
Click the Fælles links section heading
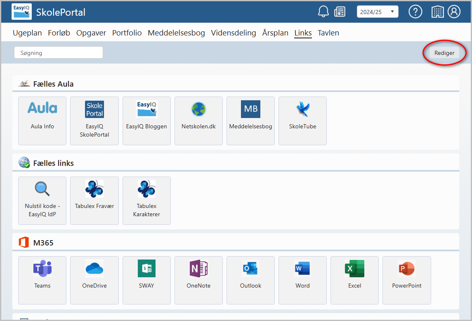point(53,163)
